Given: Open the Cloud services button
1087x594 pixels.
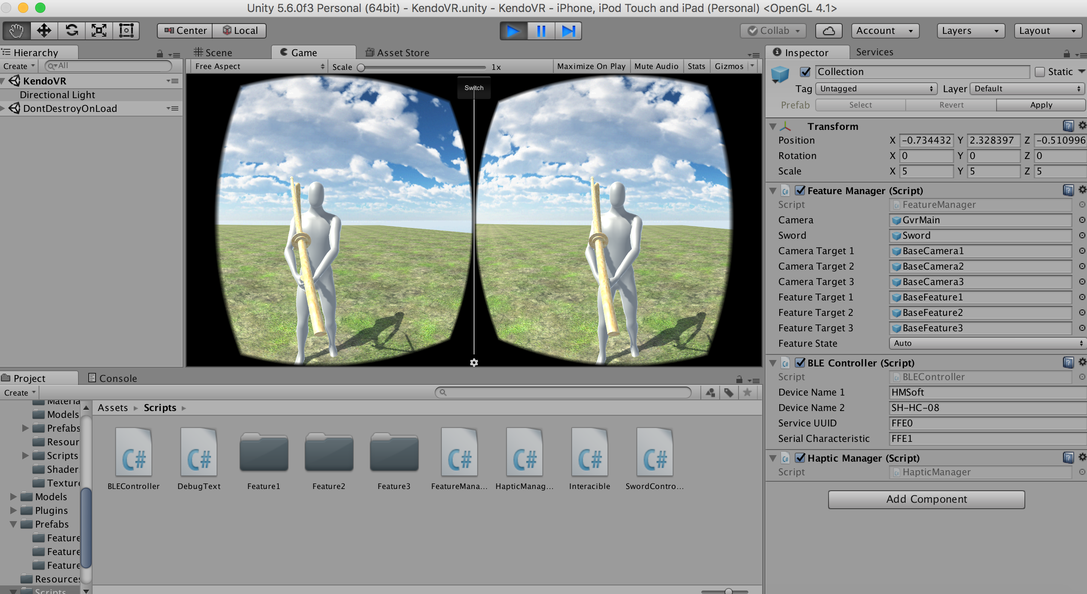Looking at the screenshot, I should tap(829, 31).
